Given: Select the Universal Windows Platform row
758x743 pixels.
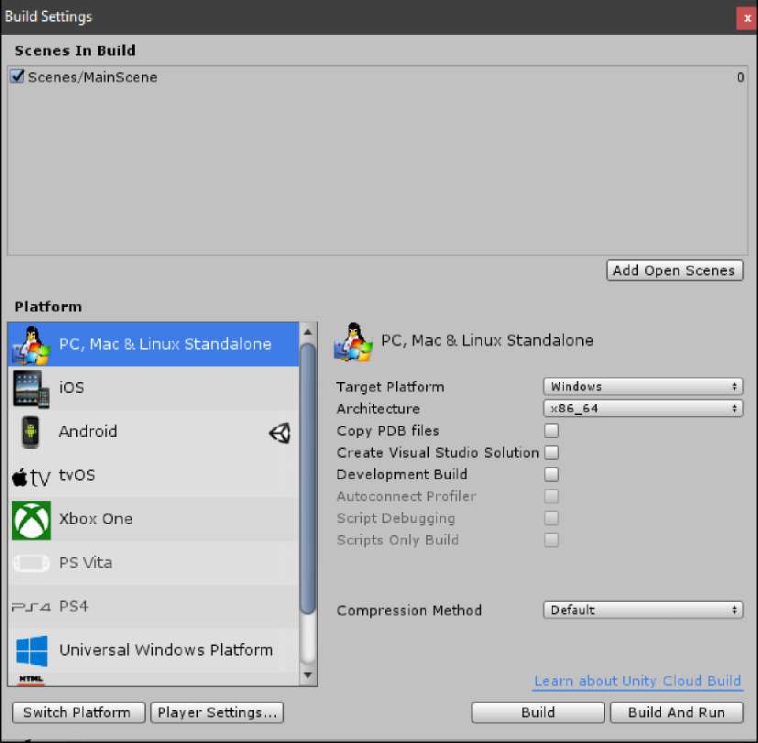Looking at the screenshot, I should click(154, 650).
